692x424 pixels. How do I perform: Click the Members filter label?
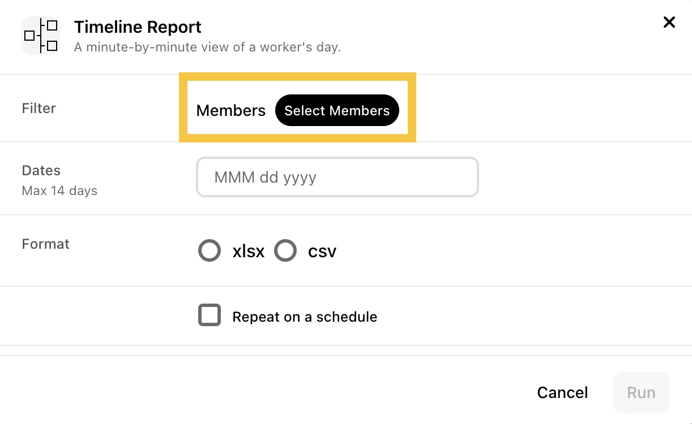[231, 110]
